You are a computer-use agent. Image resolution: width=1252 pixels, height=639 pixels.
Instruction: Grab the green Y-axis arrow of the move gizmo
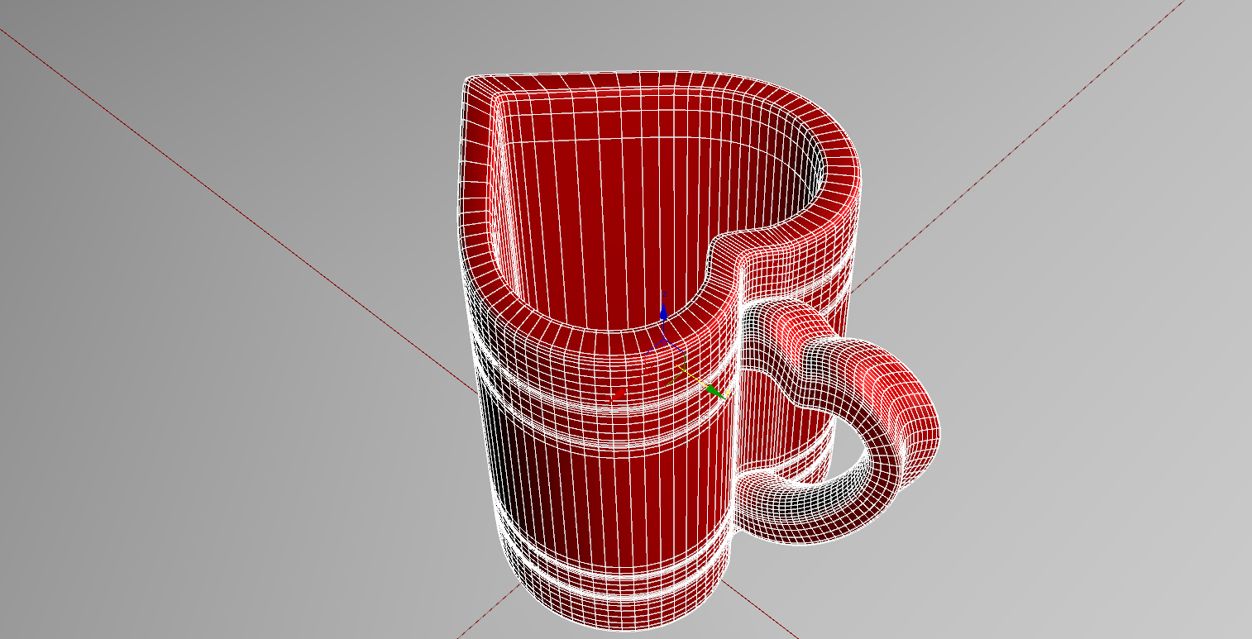[715, 392]
